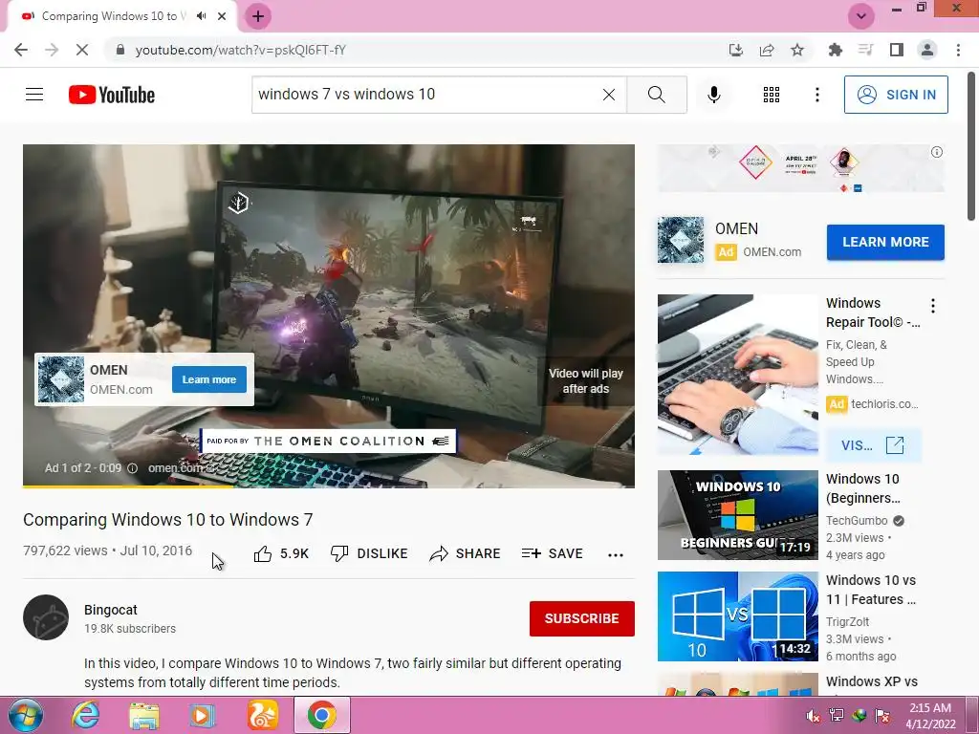Click the magnifier search button
The width and height of the screenshot is (979, 734).
tap(656, 95)
